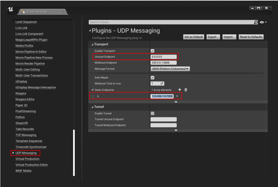This screenshot has width=278, height=187.
Task: Enable the Tunnel checkbox
Action: (152, 113)
